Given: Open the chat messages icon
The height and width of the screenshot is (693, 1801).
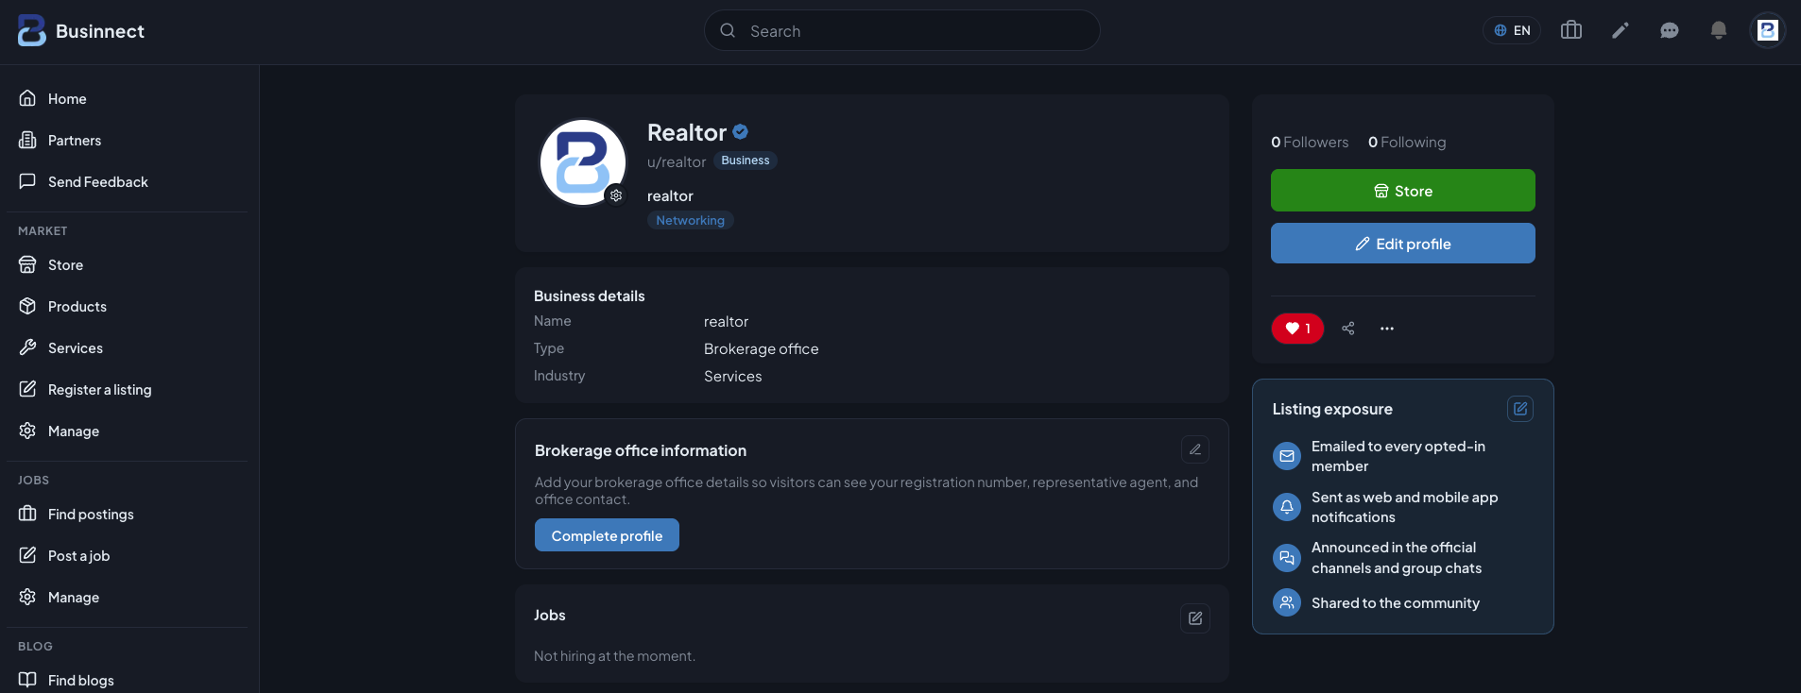Looking at the screenshot, I should pos(1670,30).
